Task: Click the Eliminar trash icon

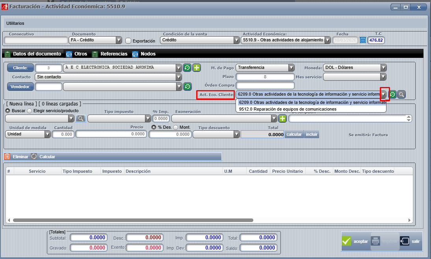Action: [x=7, y=157]
